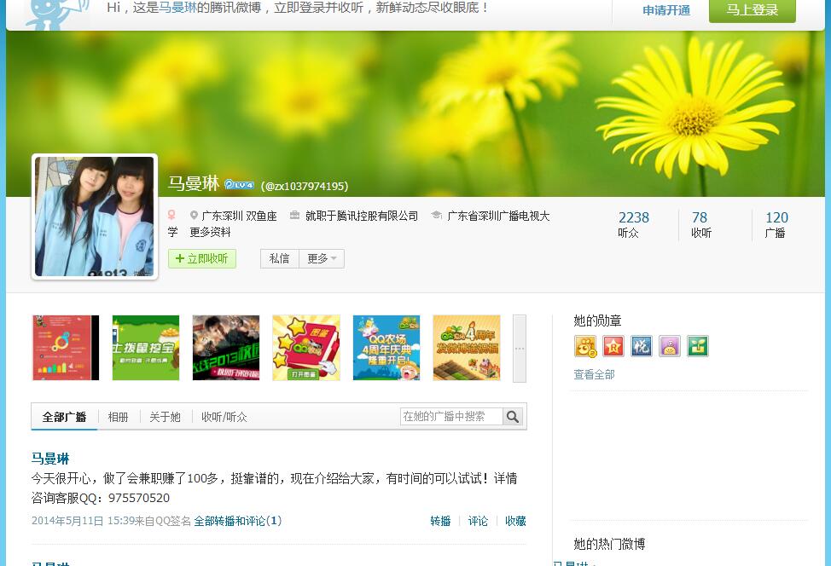This screenshot has width=831, height=566.
Task: Open the purple medal badge
Action: [670, 346]
